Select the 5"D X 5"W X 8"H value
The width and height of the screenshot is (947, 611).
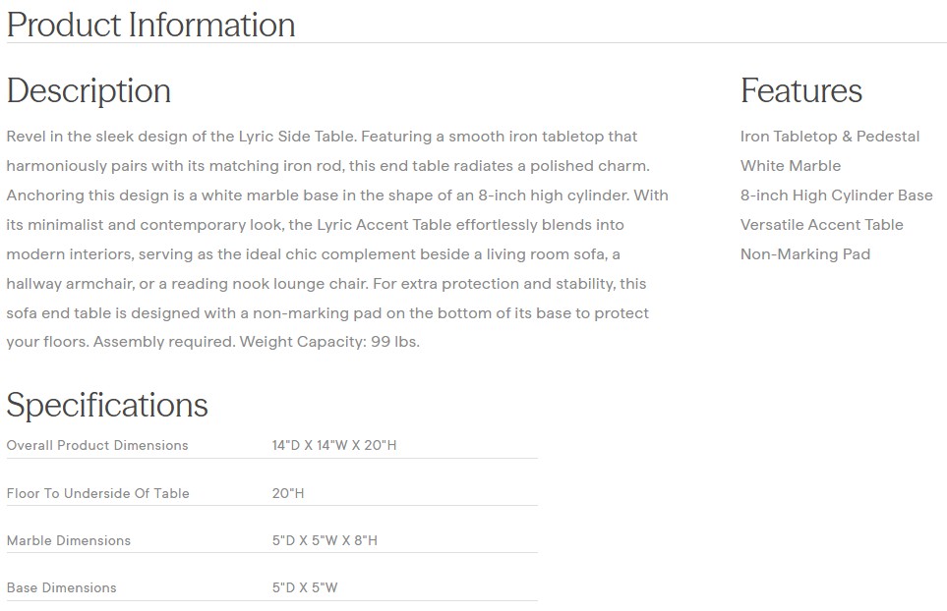(325, 540)
